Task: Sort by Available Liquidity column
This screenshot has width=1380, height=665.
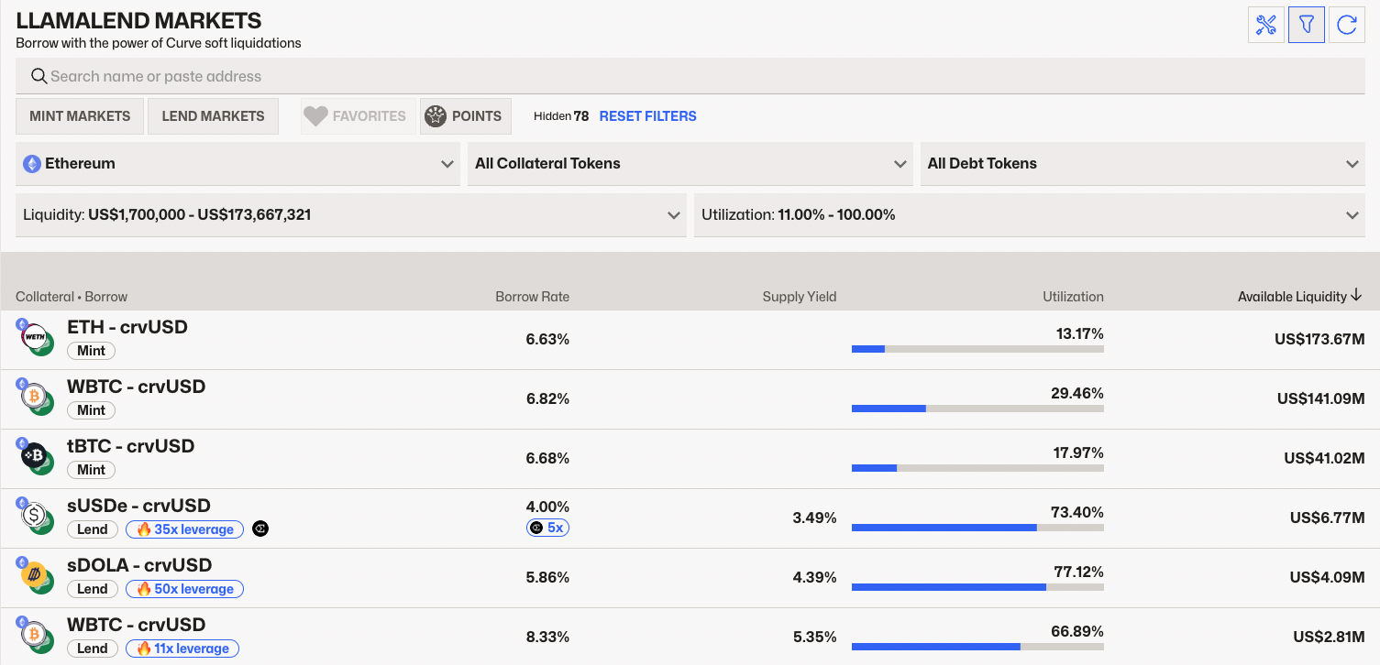Action: 1299,297
